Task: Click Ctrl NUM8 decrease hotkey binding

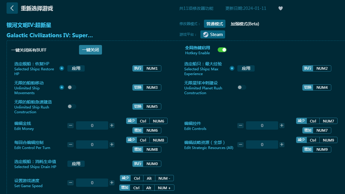Action: click(x=147, y=140)
